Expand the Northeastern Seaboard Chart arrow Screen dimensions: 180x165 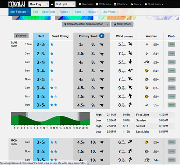[x=108, y=24]
